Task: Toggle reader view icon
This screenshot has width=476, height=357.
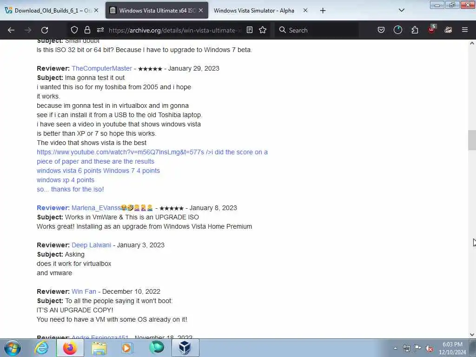Action: click(250, 30)
